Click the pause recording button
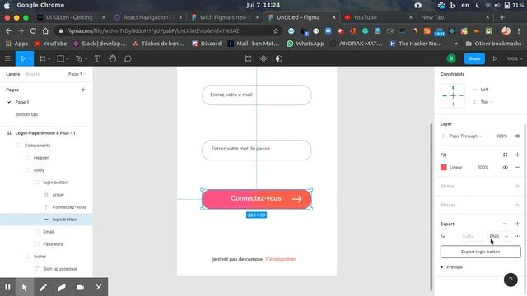This screenshot has height=296, width=527. pos(7,287)
